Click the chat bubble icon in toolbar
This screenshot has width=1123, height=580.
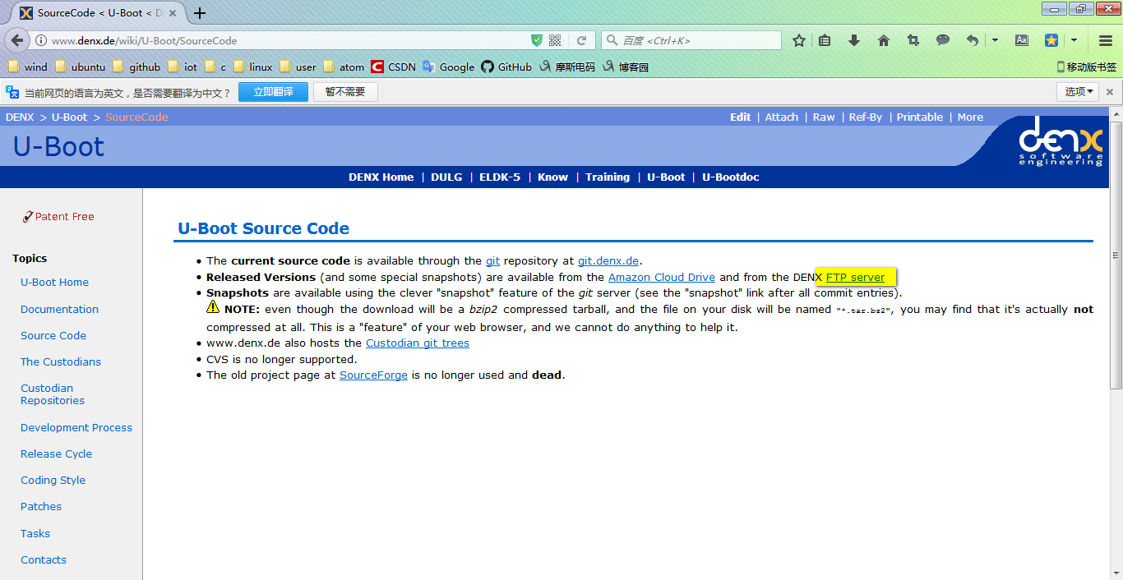[943, 40]
